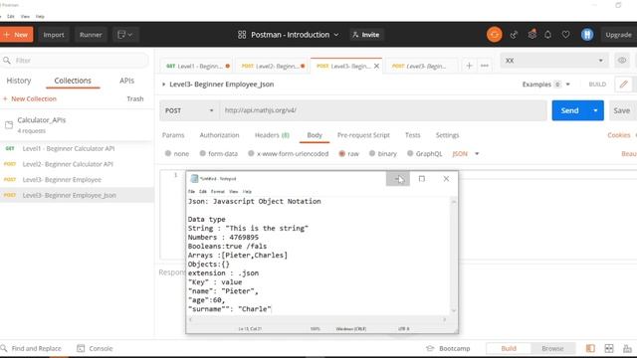Open the request Settings tab
This screenshot has height=358, width=637.
(x=447, y=135)
